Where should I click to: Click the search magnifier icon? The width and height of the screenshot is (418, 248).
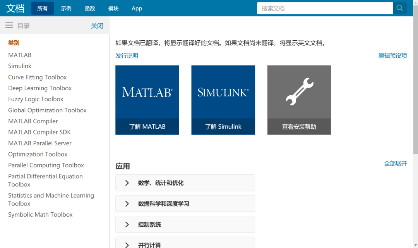[x=400, y=8]
